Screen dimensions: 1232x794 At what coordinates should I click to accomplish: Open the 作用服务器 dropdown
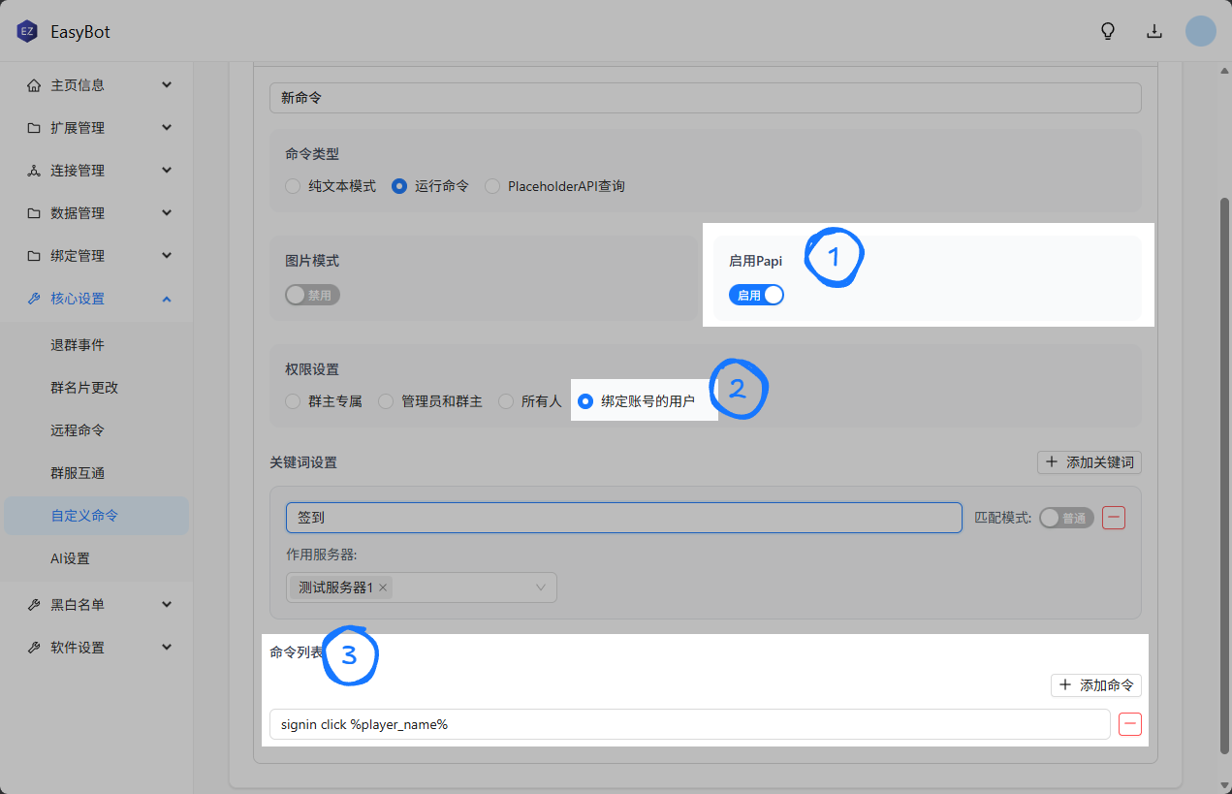click(540, 588)
